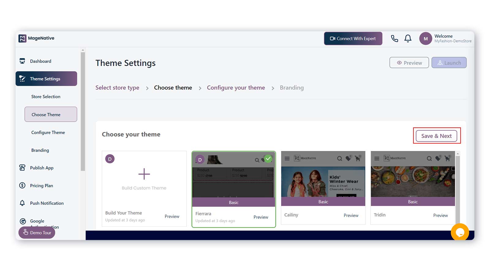Click the hamburger menu icon in Tridin thumbnail
Viewport: 490px width, 275px height.
(377, 158)
